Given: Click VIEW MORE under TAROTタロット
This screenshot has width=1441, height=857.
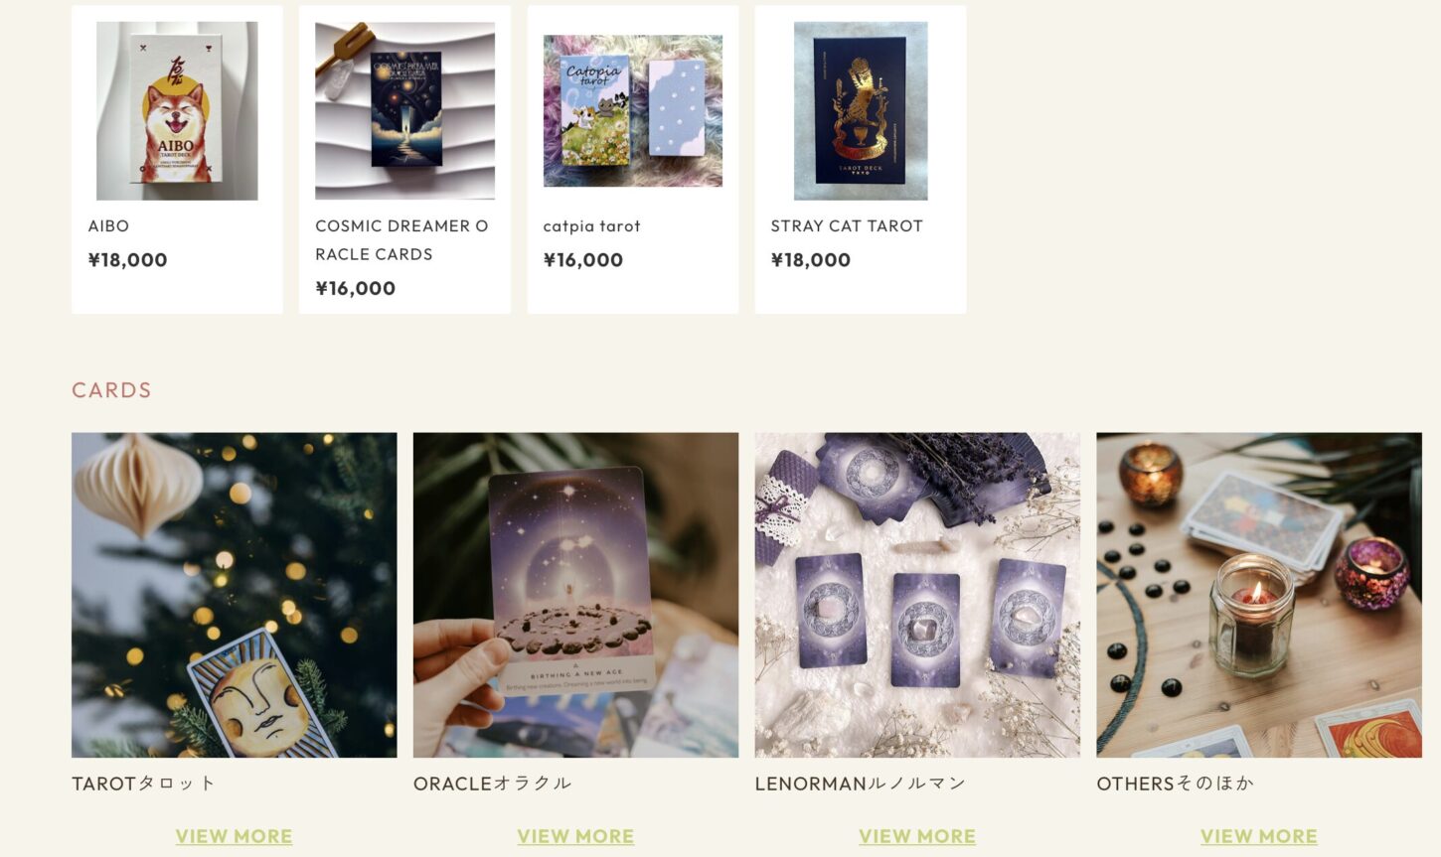Looking at the screenshot, I should click(234, 836).
